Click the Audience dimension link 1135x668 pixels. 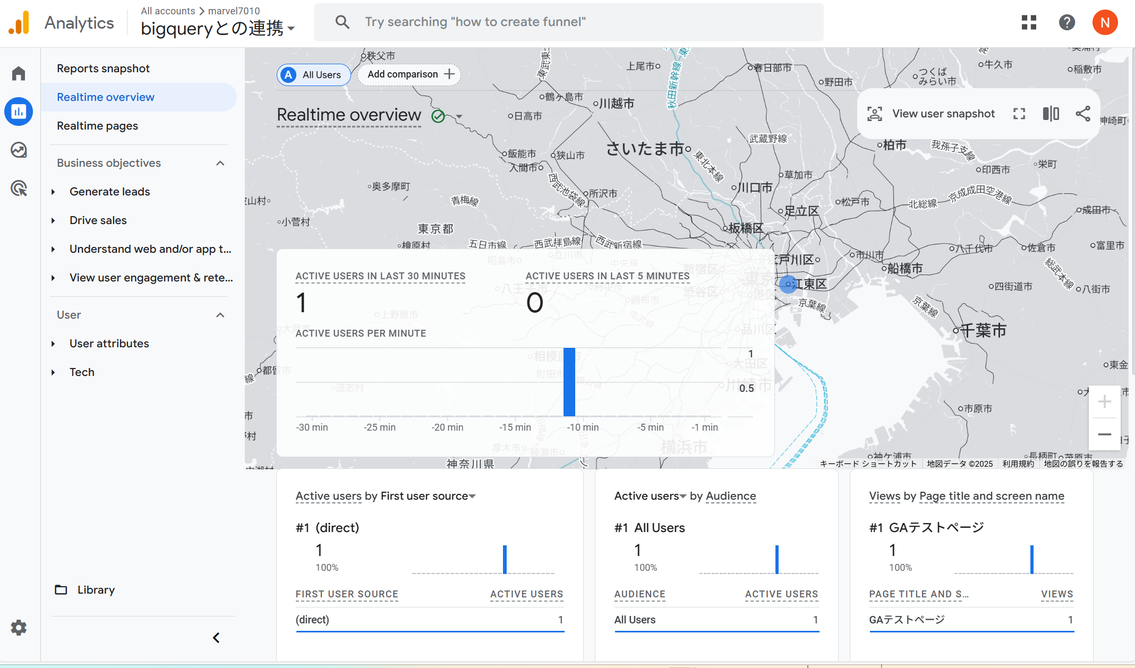coord(731,496)
